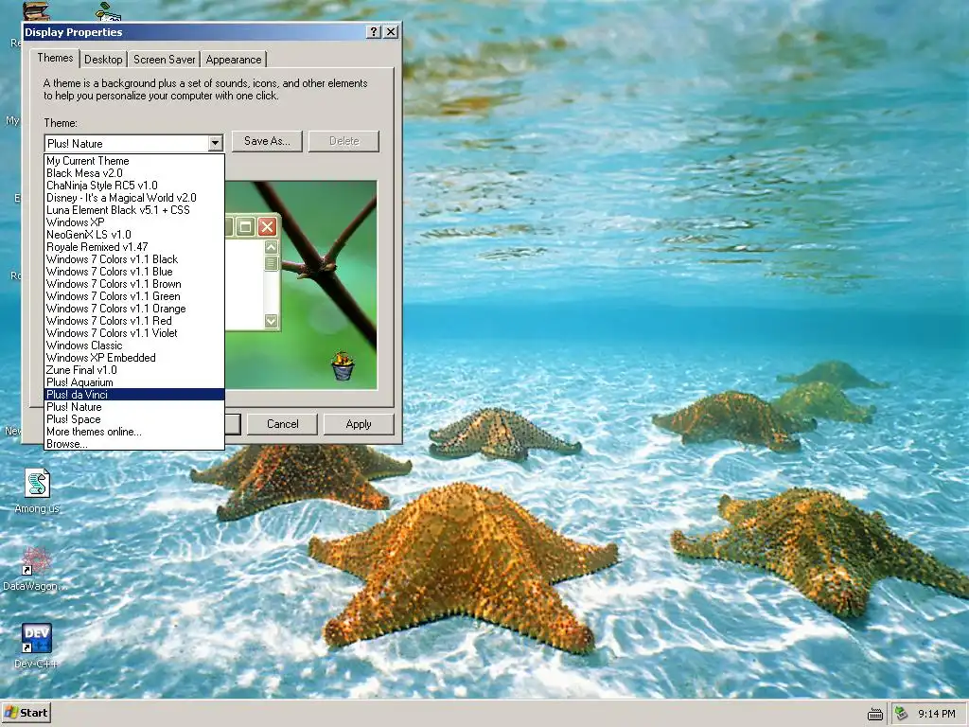The height and width of the screenshot is (727, 969).
Task: Choose Windows XP Embedded theme
Action: pyautogui.click(x=134, y=358)
